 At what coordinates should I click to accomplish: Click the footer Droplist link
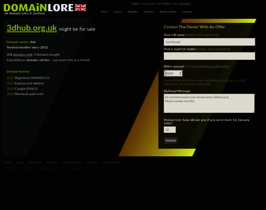pyautogui.click(x=52, y=163)
